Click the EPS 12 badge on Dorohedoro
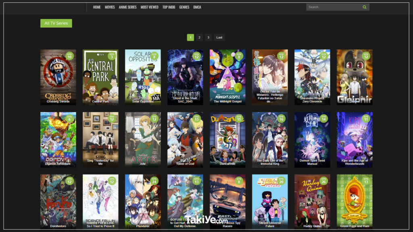The height and width of the screenshot is (232, 413). point(69,181)
